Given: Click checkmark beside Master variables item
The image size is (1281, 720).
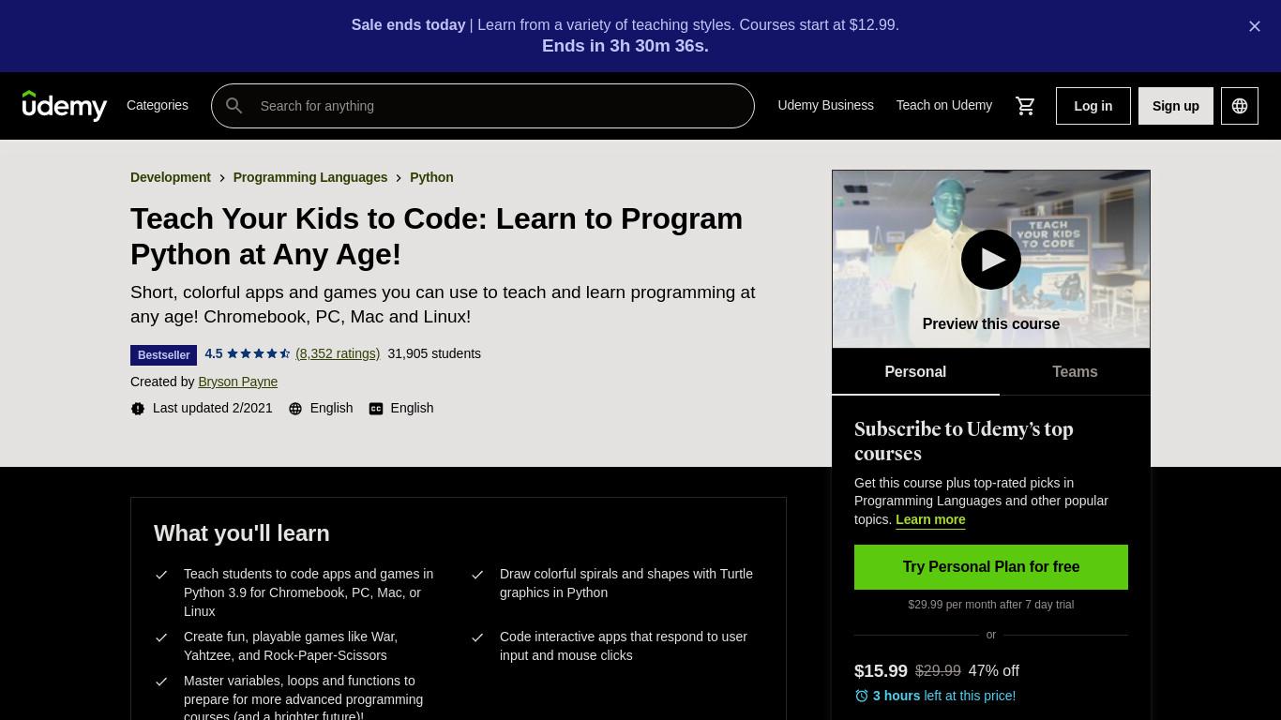Looking at the screenshot, I should (x=161, y=682).
